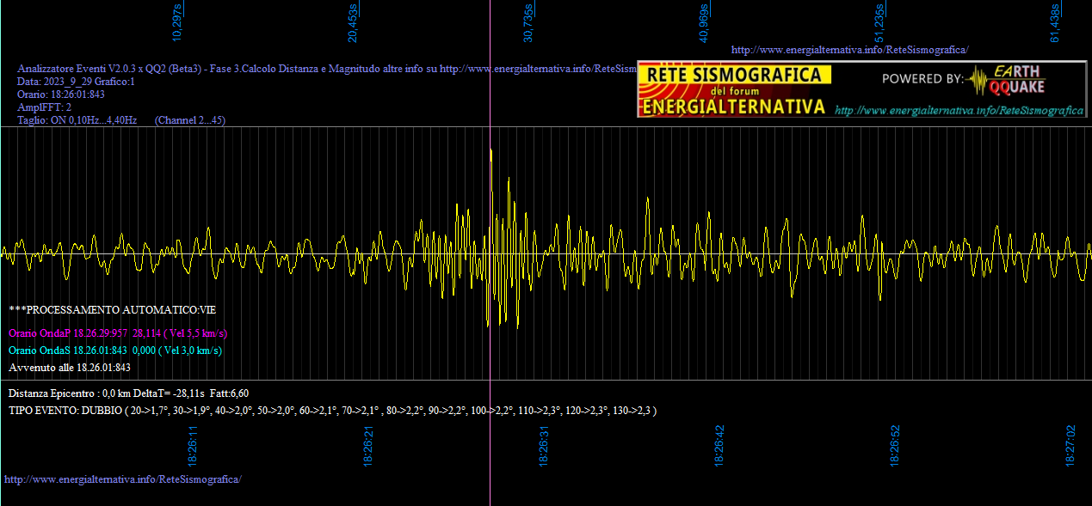The width and height of the screenshot is (1092, 506).
Task: Click the 'AmplFFT: 2' value
Action: 45,107
